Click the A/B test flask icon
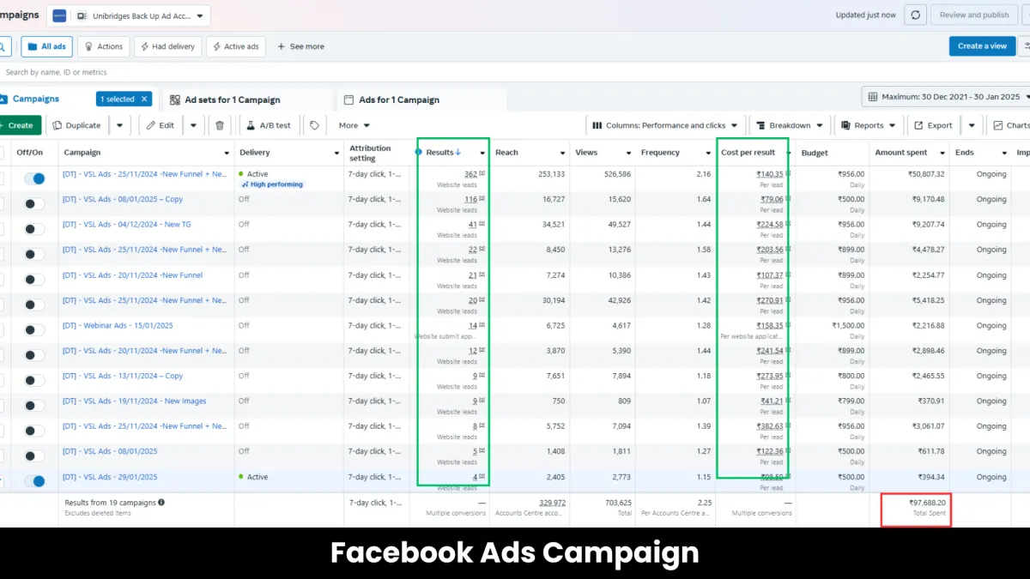The width and height of the screenshot is (1030, 579). click(x=251, y=125)
